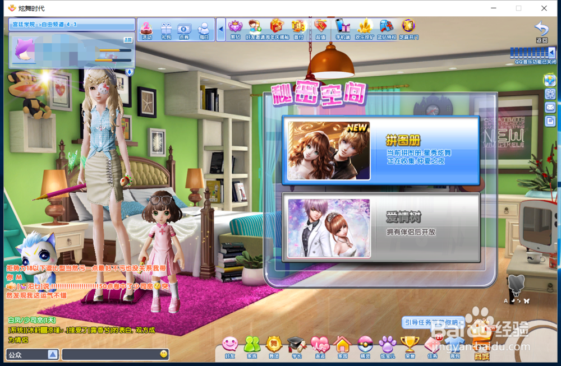The height and width of the screenshot is (366, 561).
Task: Open 学长 graduation cap icon
Action: pyautogui.click(x=297, y=348)
